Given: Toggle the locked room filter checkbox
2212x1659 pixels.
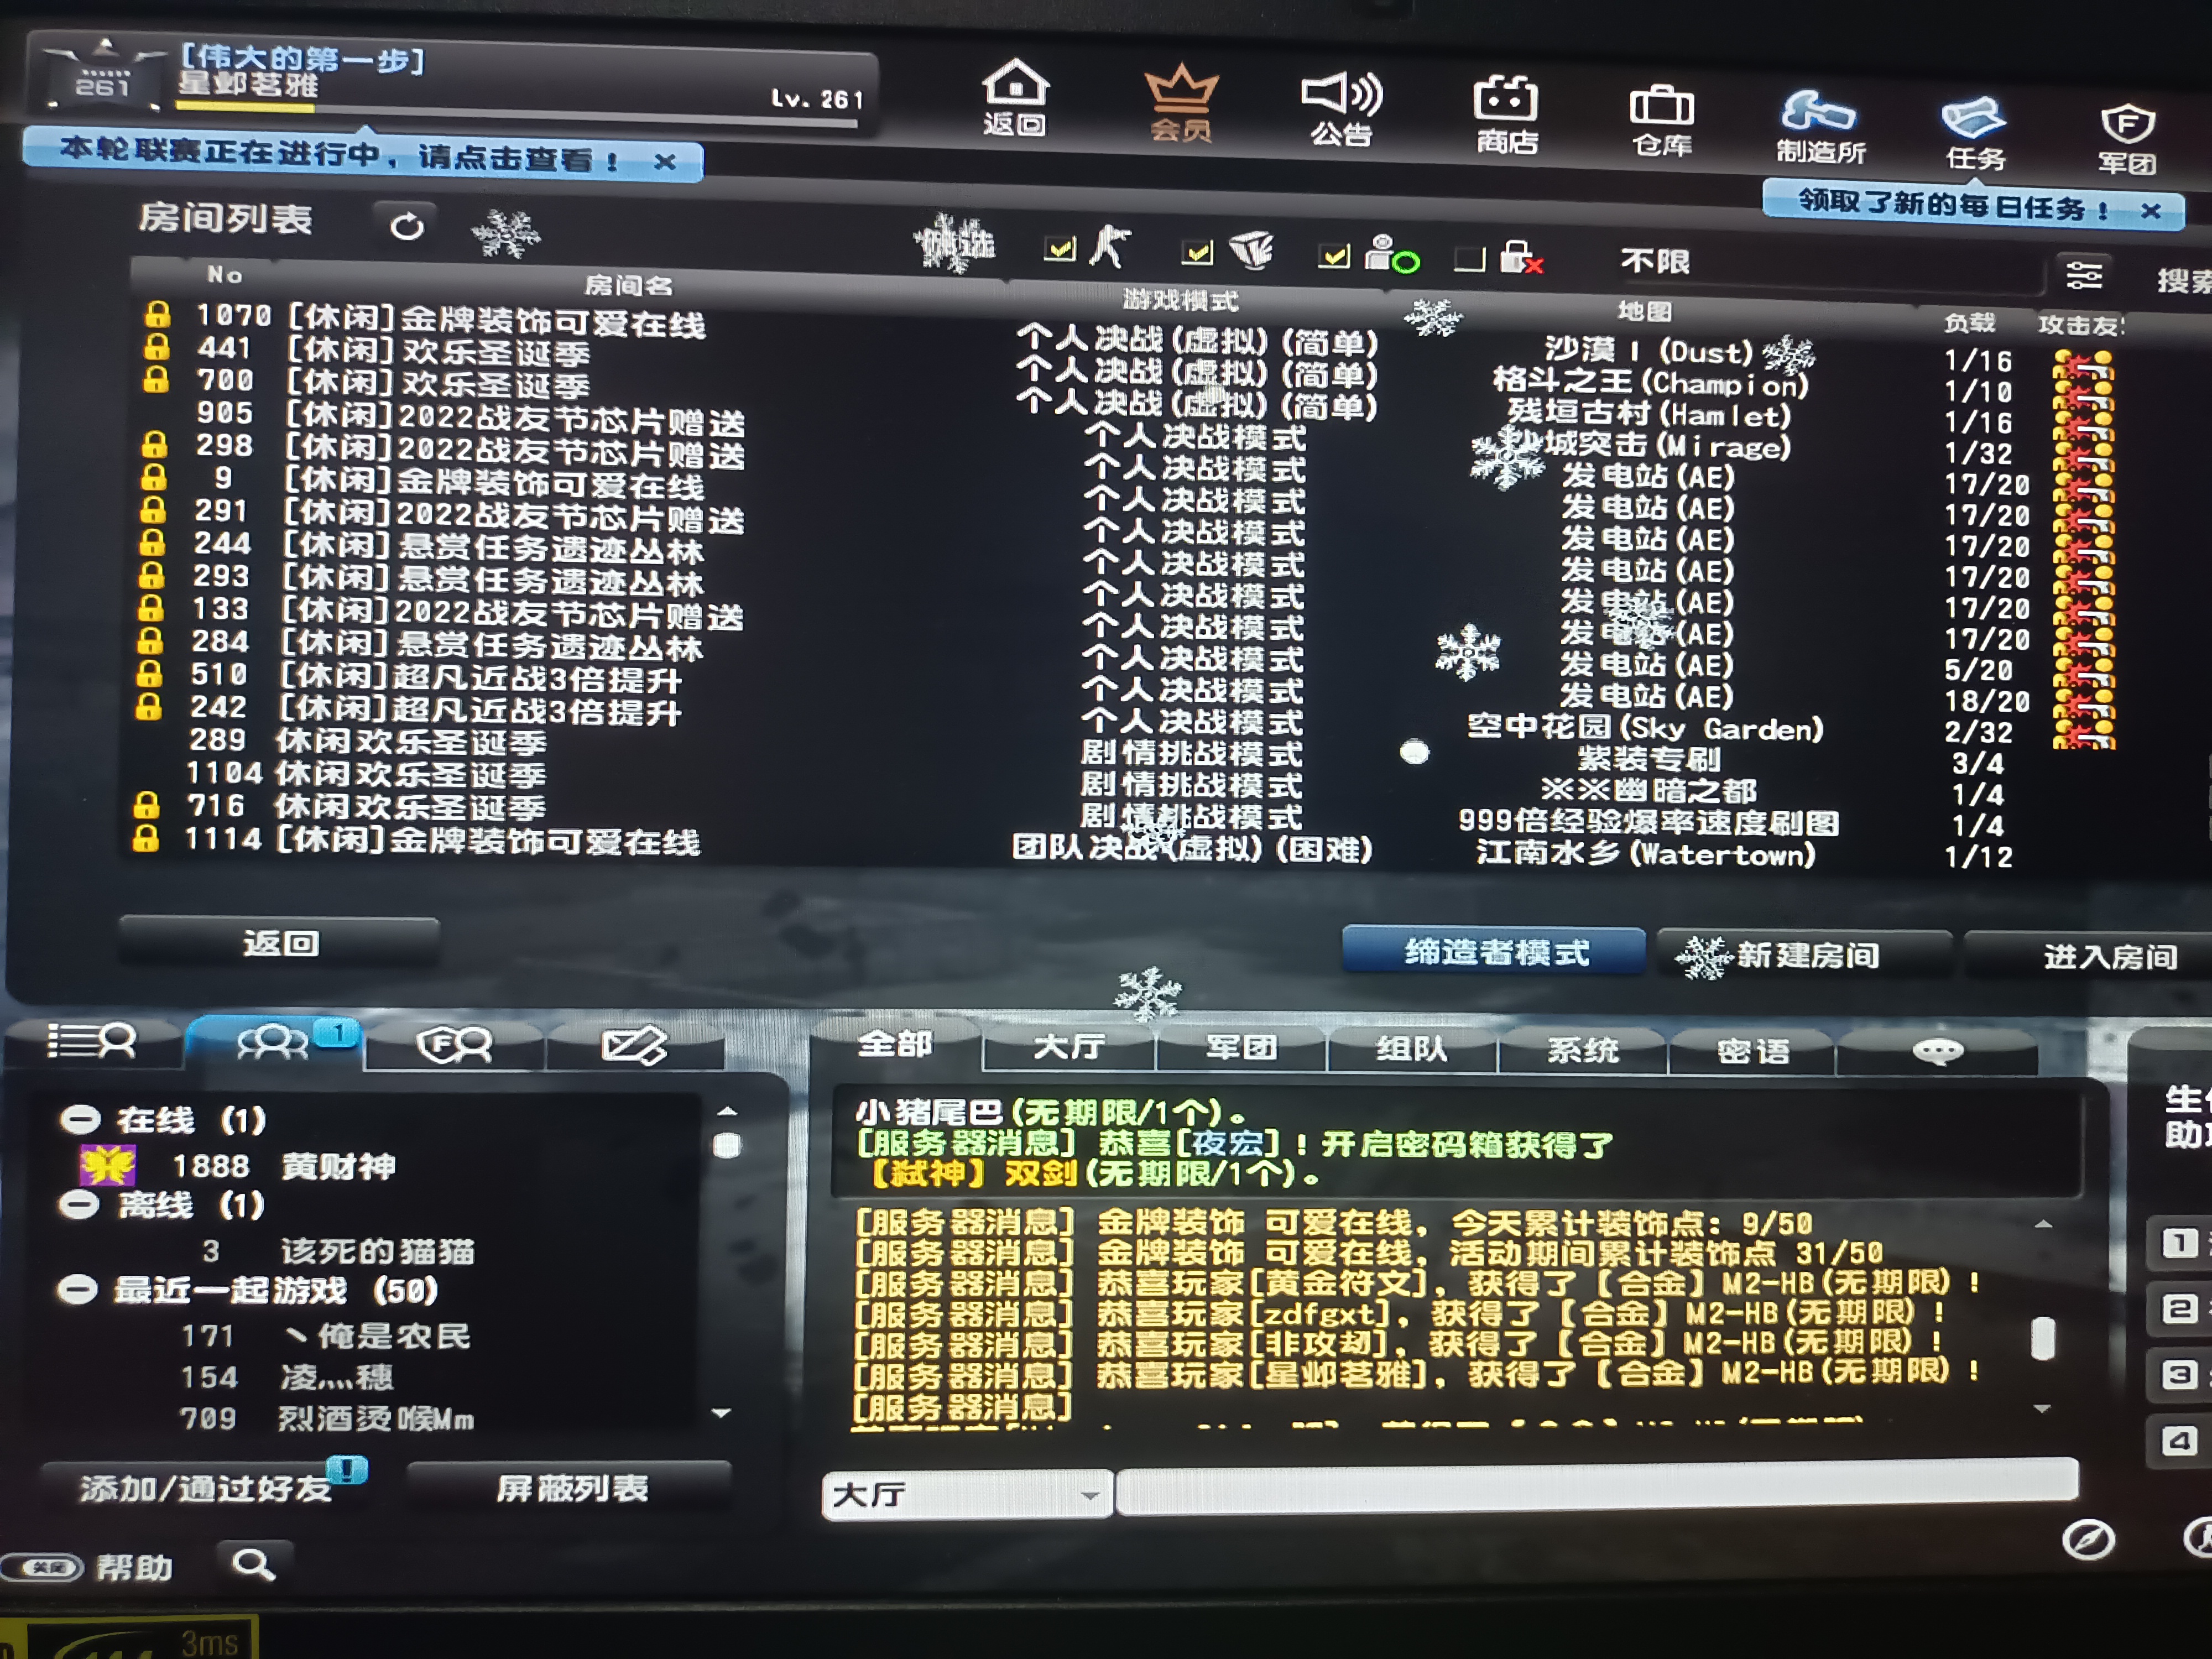Looking at the screenshot, I should (1470, 259).
